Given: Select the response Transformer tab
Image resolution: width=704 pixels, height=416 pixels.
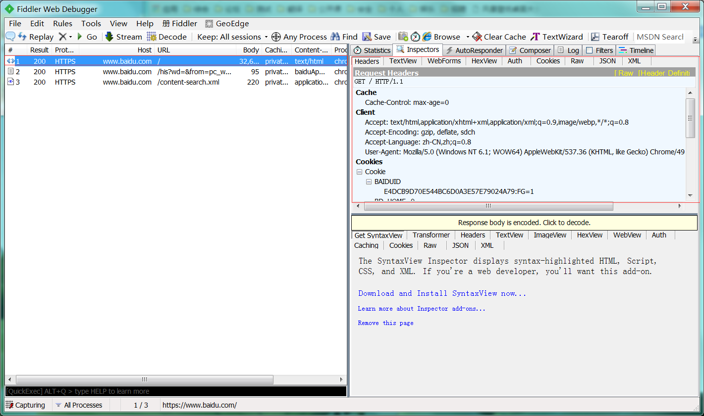Looking at the screenshot, I should tap(431, 235).
